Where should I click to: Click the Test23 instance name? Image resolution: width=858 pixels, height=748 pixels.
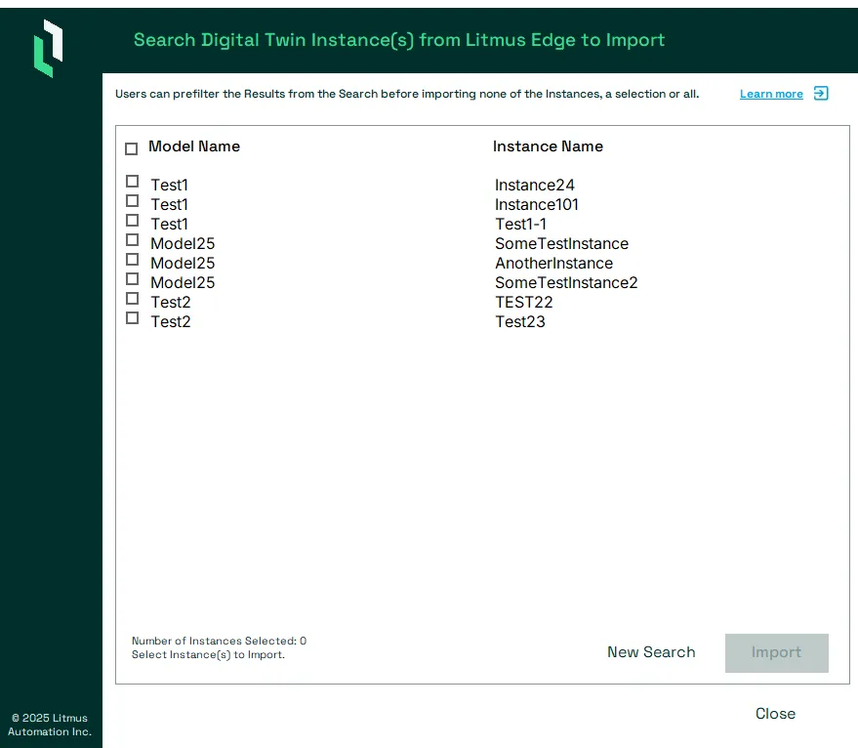point(520,322)
